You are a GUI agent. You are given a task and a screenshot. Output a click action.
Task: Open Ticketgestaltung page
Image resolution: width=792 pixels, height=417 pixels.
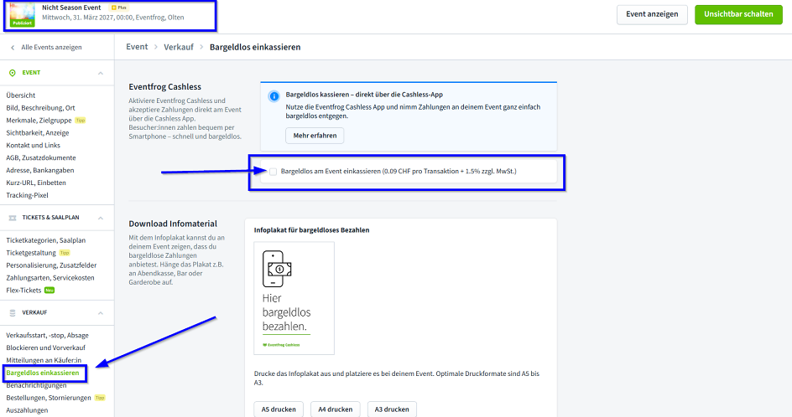31,253
